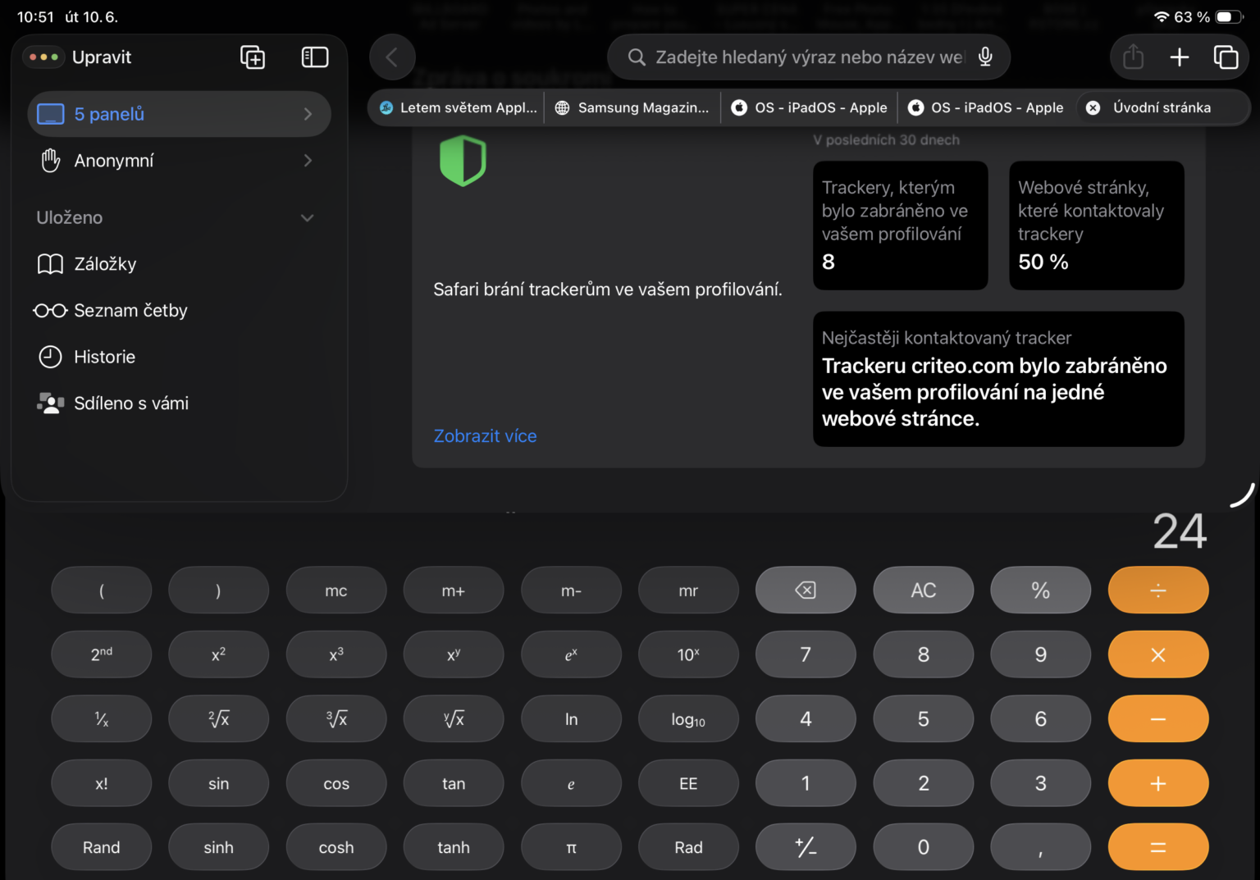Tap the Safari search field
This screenshot has height=880, width=1260.
coord(808,57)
